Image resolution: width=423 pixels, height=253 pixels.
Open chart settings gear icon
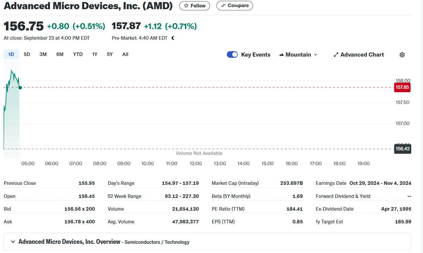point(402,55)
